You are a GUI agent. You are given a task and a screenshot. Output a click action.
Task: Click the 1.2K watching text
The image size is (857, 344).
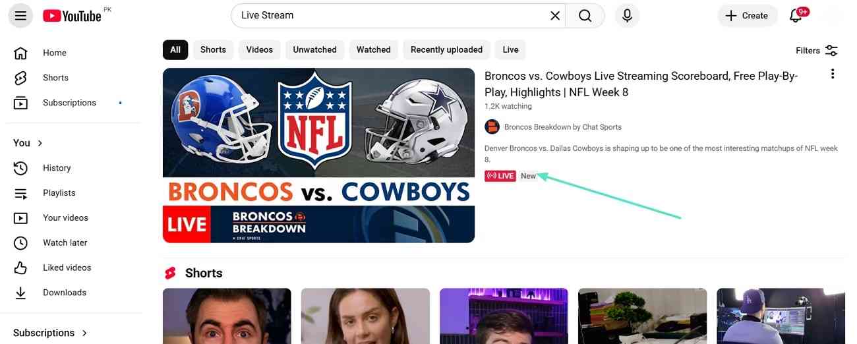tap(508, 106)
